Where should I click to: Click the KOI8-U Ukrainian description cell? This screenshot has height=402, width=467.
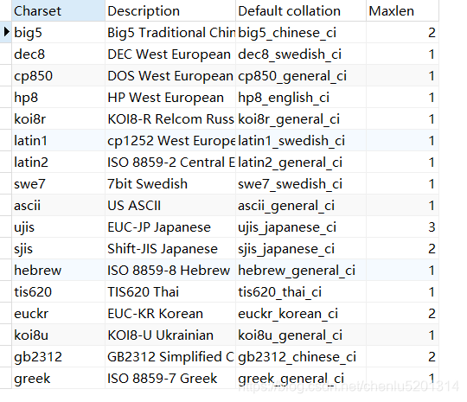[170, 335]
